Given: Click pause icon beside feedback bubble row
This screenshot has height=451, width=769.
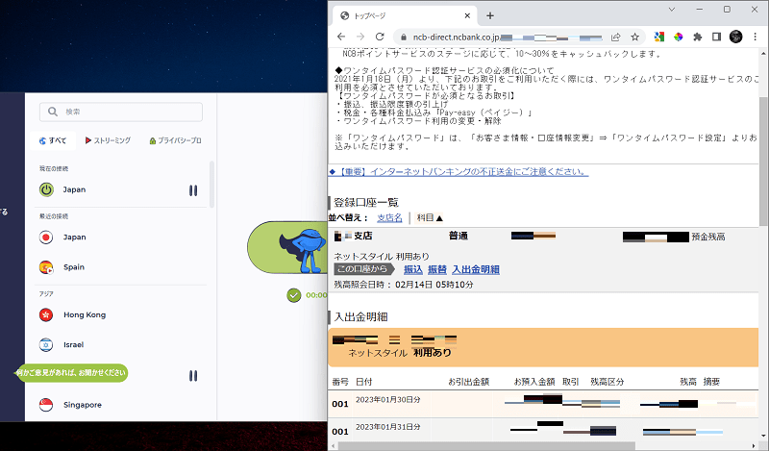Looking at the screenshot, I should (193, 376).
